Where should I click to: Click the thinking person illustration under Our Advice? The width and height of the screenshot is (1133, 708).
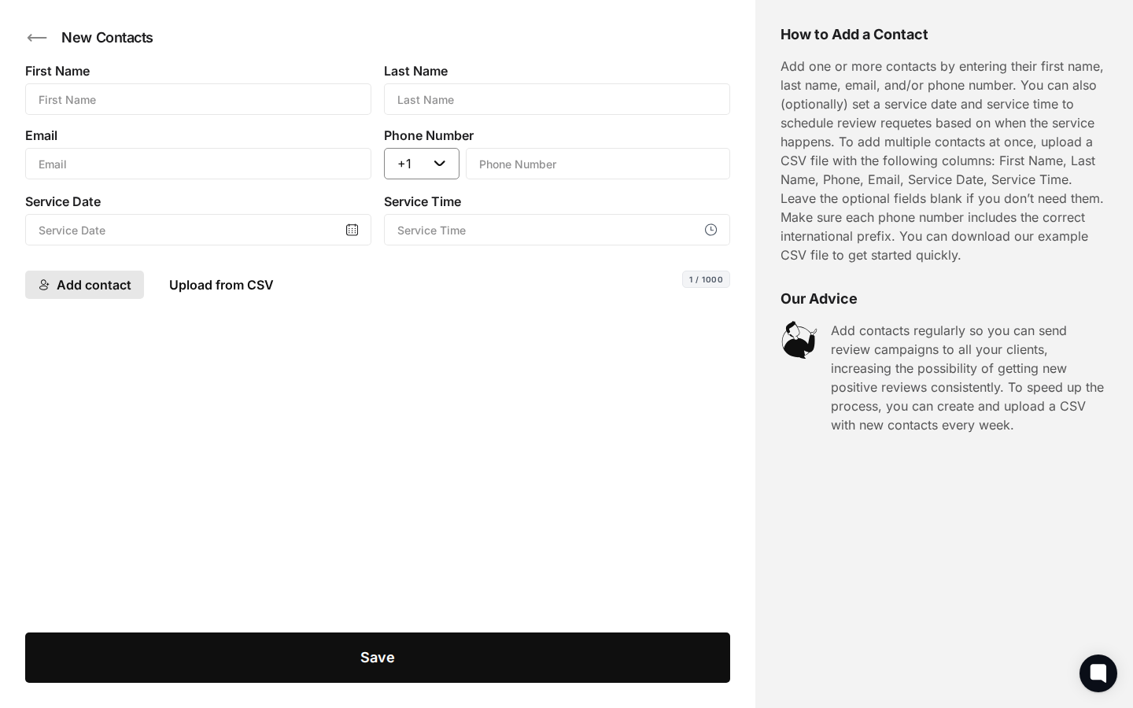(x=799, y=340)
